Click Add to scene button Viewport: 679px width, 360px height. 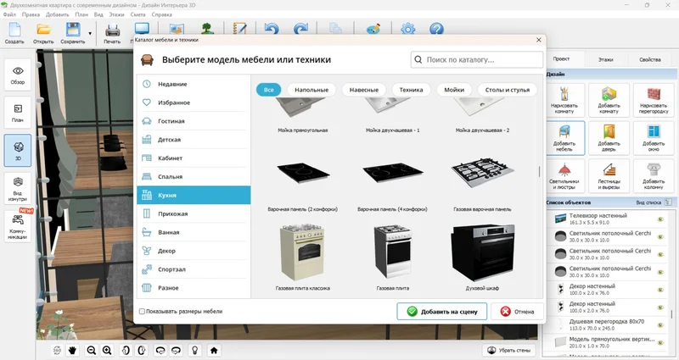[x=442, y=312]
